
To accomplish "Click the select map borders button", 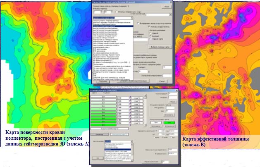I will 160,47.
